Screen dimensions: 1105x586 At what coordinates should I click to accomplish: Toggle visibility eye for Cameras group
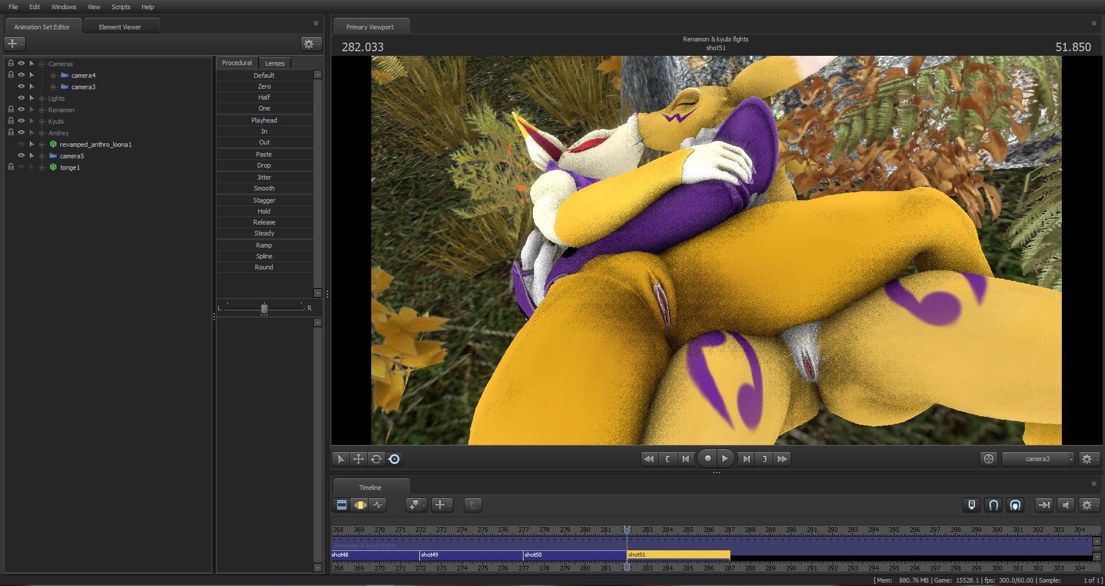tap(21, 63)
